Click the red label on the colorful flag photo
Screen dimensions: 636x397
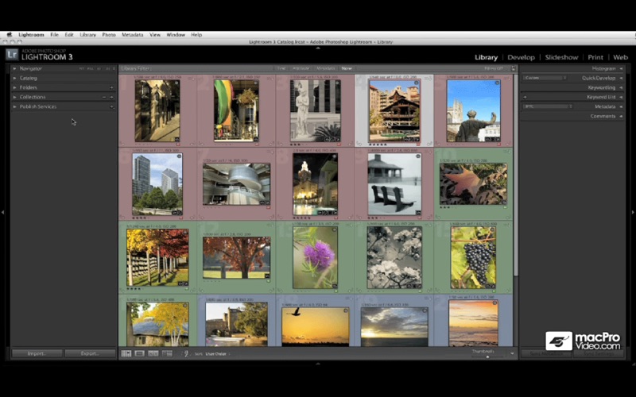coord(258,145)
